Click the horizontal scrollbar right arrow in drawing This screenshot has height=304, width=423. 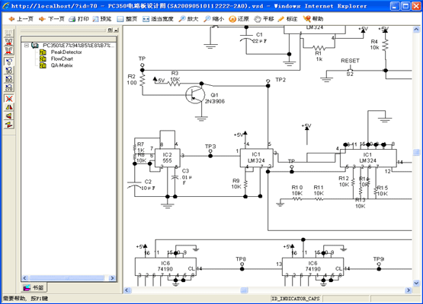(409, 290)
